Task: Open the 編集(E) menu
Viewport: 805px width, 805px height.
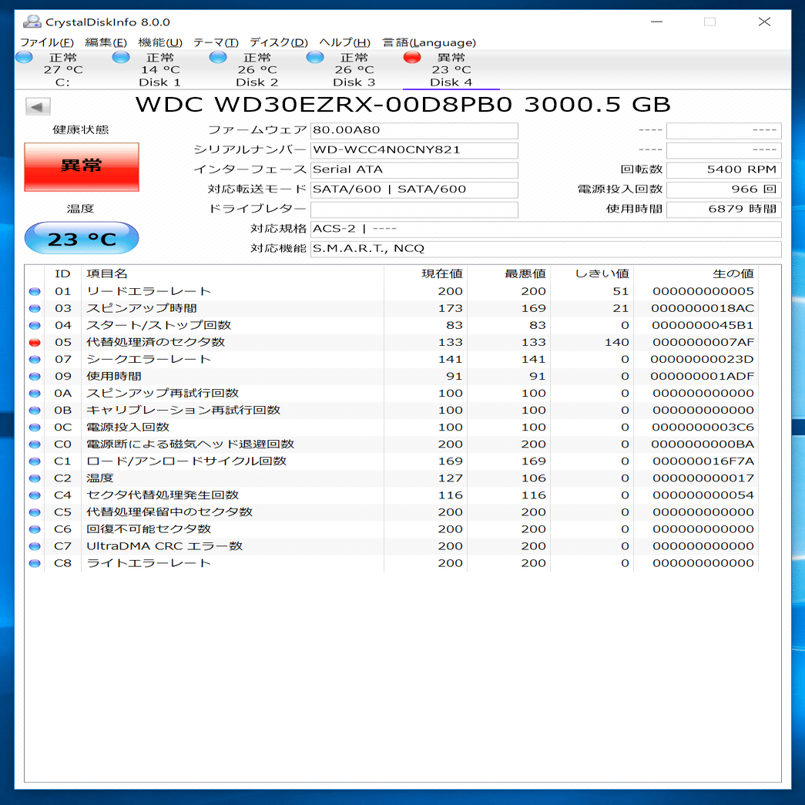Action: 106,42
